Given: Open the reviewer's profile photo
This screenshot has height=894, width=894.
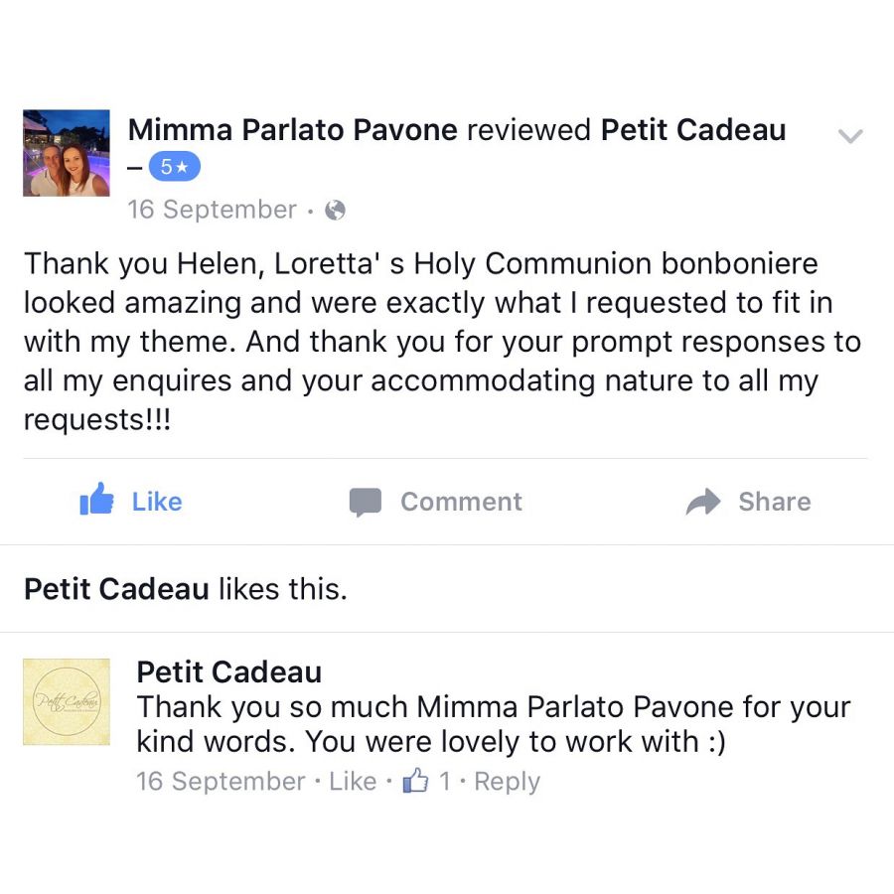Looking at the screenshot, I should (x=67, y=153).
